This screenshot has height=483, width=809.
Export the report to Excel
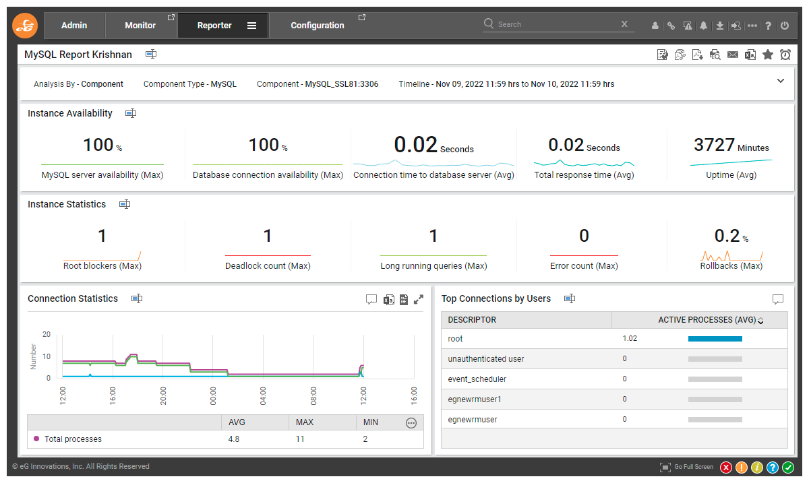750,55
